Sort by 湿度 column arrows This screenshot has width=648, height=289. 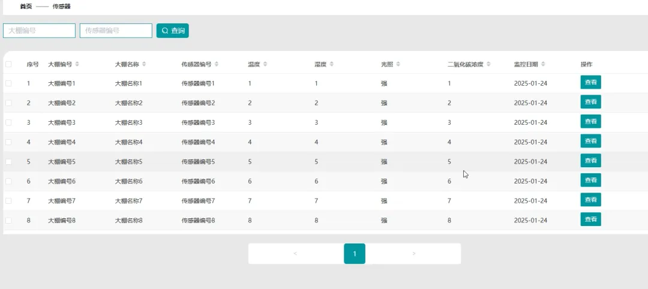[x=331, y=64]
